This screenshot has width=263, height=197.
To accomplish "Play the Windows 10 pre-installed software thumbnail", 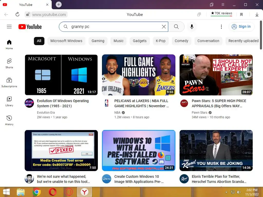I will point(138,151).
